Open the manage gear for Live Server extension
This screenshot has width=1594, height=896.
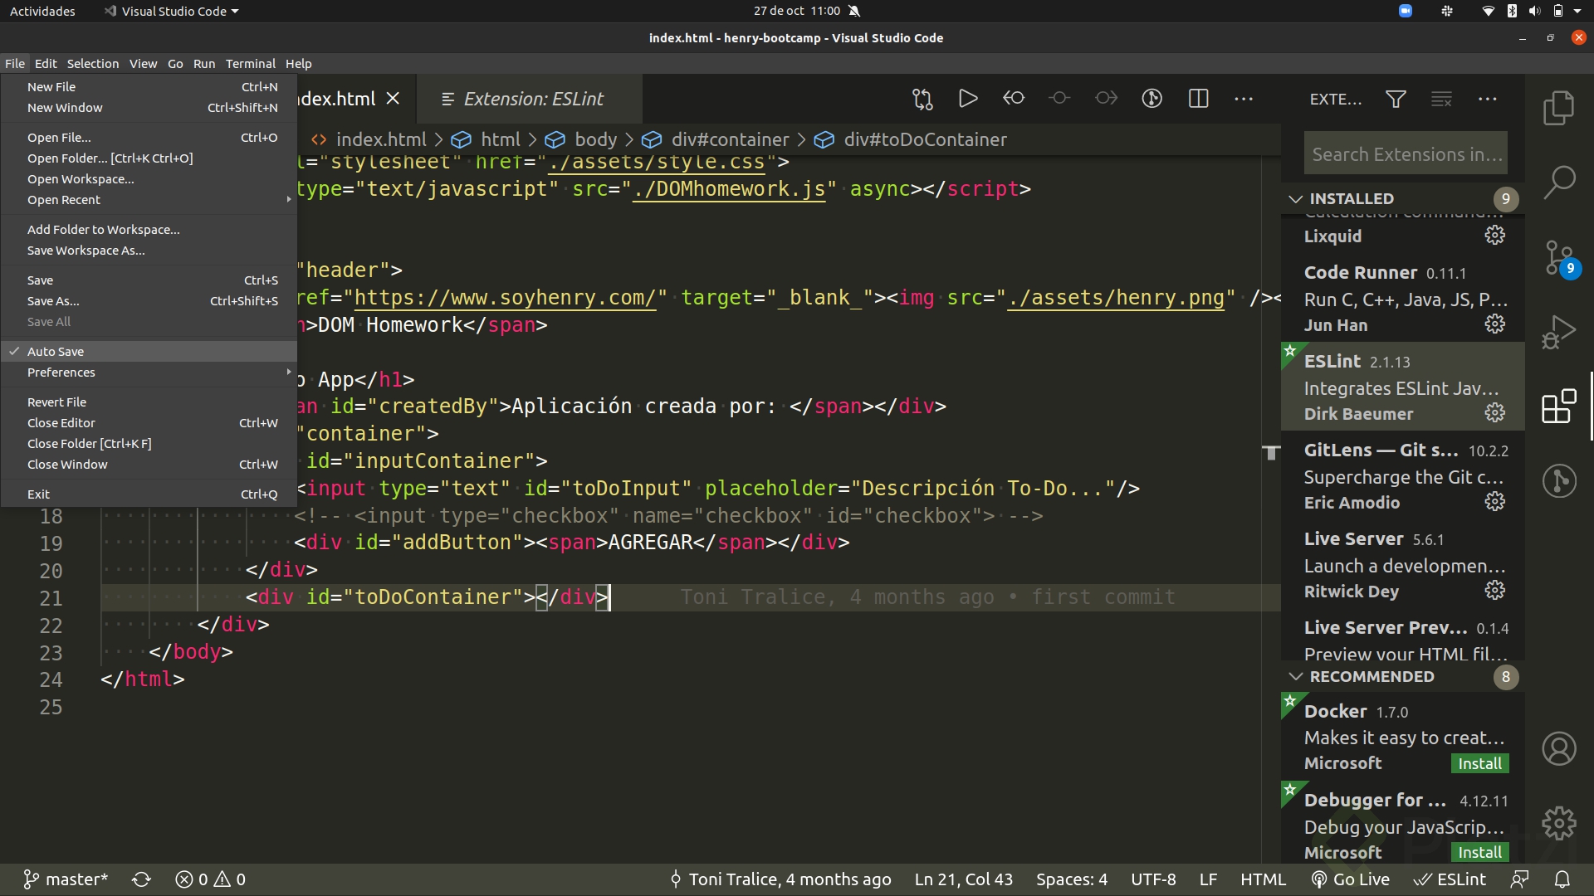pyautogui.click(x=1494, y=591)
